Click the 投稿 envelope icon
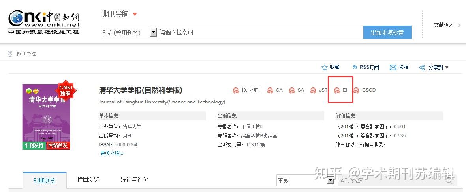Viewport: 466px width, 192px height. point(393,68)
